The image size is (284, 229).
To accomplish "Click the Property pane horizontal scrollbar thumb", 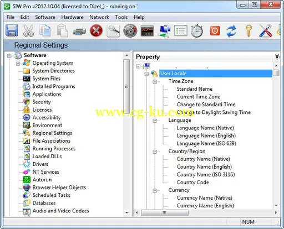I will (x=165, y=212).
